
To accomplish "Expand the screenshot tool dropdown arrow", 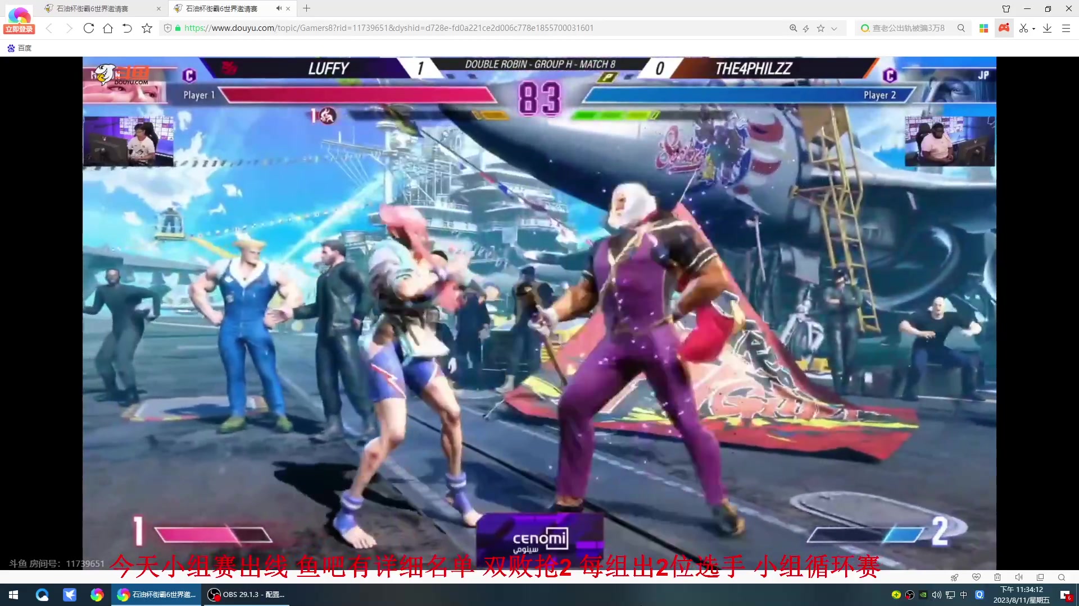I will coord(1034,29).
